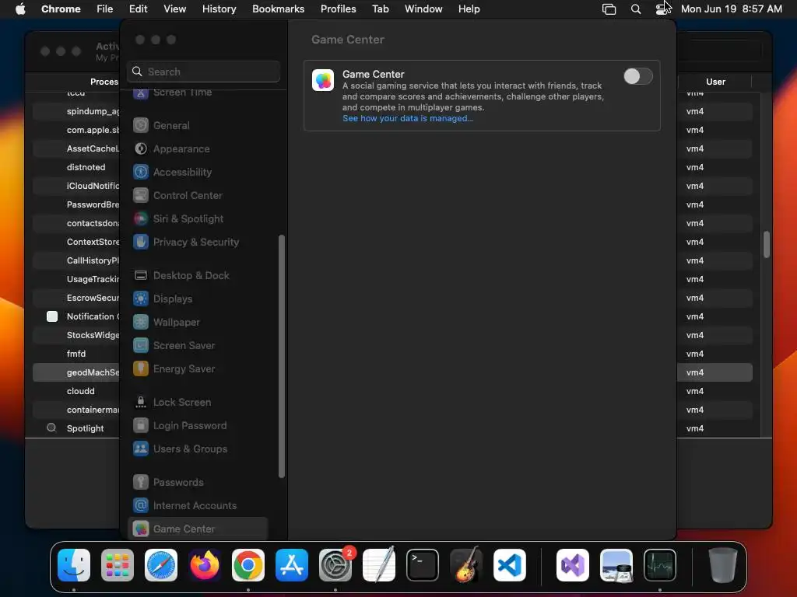Screen dimensions: 797x597
Task: Open the Bookmarks menu
Action: (278, 9)
